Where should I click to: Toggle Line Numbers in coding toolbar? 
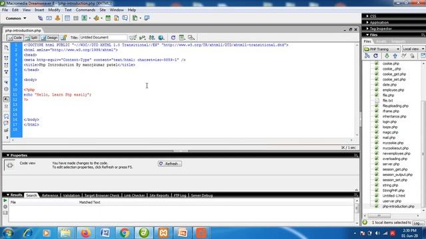coord(6,100)
